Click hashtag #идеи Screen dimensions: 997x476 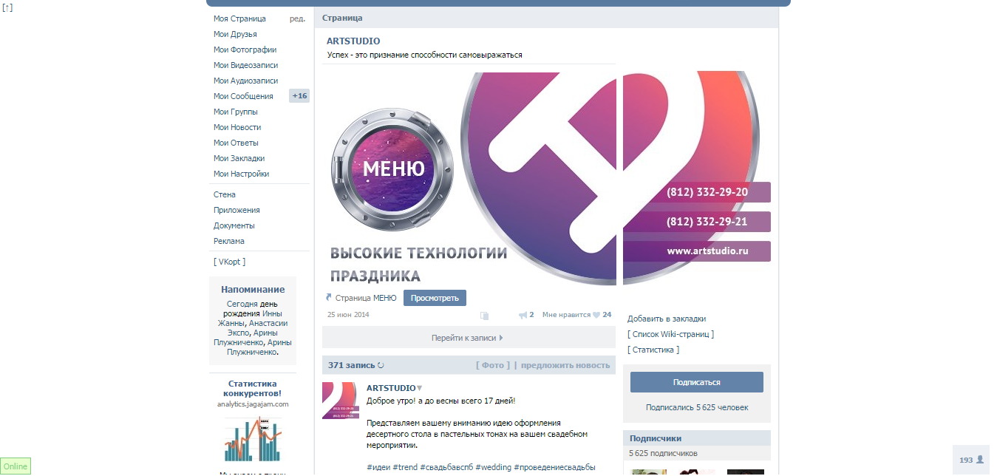378,467
